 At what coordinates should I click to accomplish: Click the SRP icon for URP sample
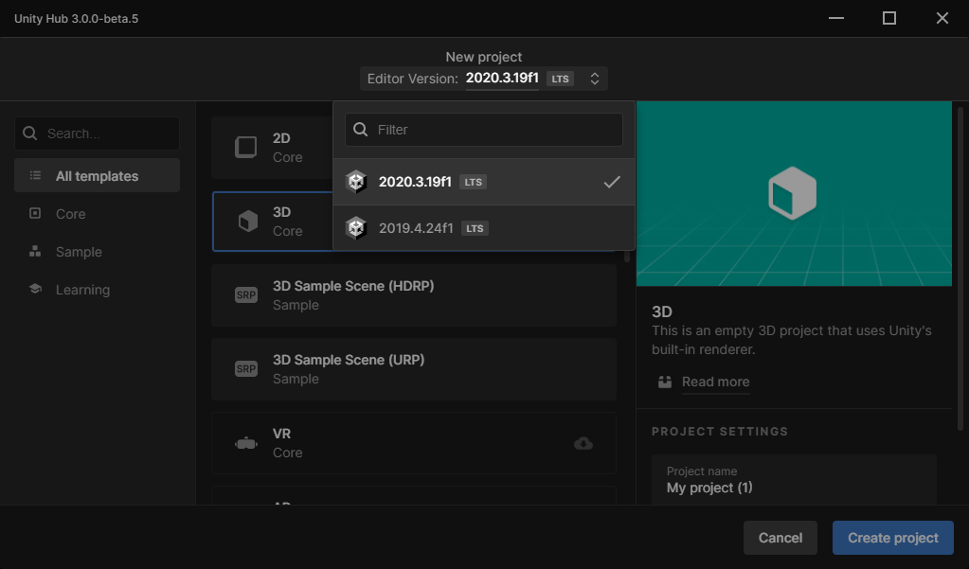click(x=246, y=368)
